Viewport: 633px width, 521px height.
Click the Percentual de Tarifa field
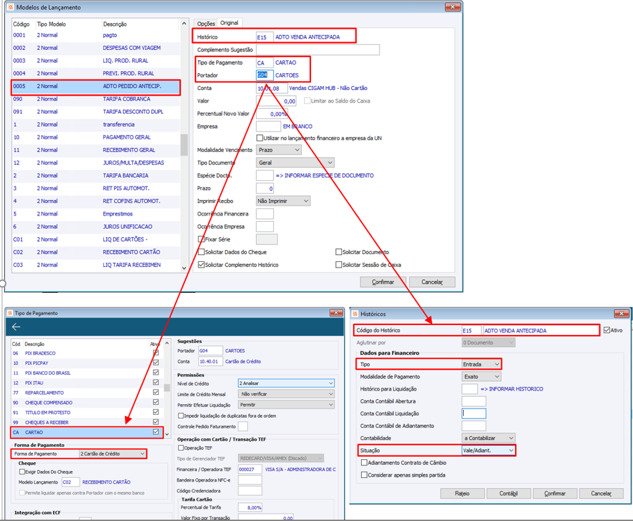[x=250, y=507]
